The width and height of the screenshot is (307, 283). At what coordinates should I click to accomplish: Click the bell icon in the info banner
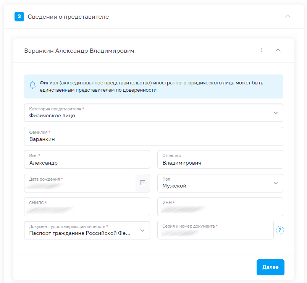coord(32,85)
